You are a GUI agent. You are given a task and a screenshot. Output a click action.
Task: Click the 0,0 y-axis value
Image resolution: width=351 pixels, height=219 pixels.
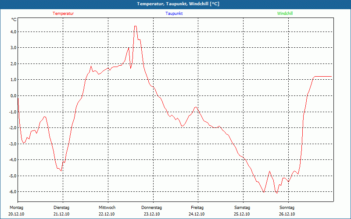coord(13,95)
